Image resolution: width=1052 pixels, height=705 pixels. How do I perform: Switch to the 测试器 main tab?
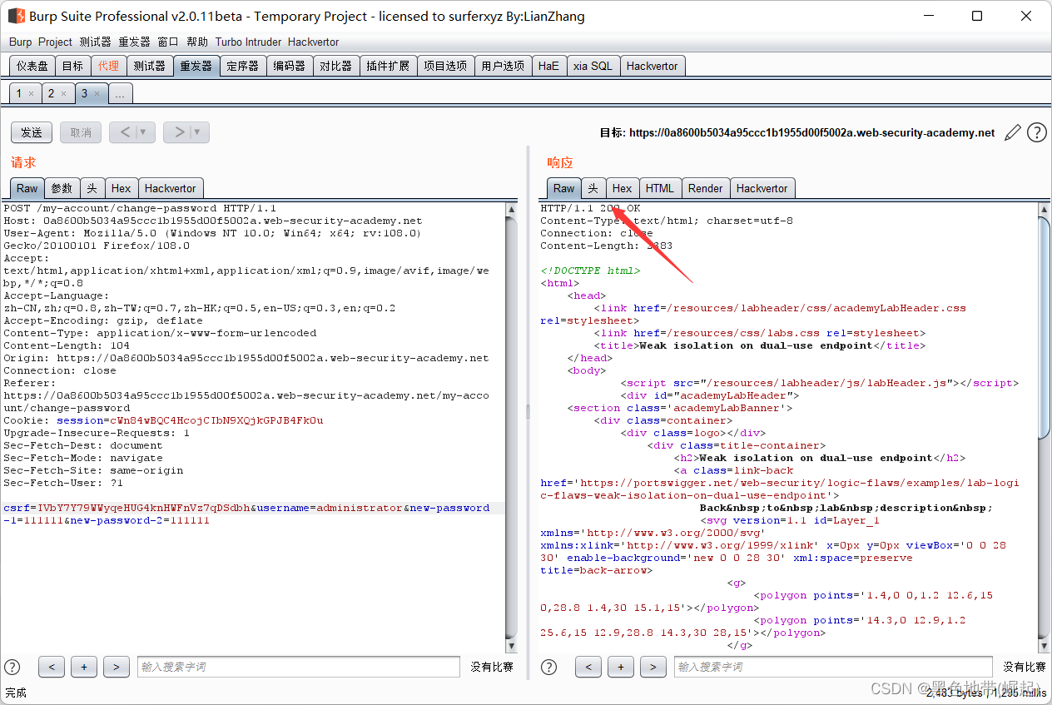[149, 66]
